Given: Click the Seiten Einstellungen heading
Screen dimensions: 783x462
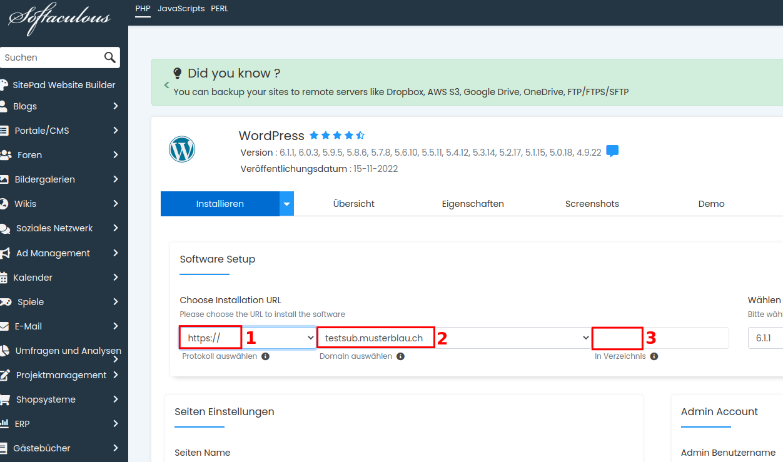Looking at the screenshot, I should [x=225, y=411].
